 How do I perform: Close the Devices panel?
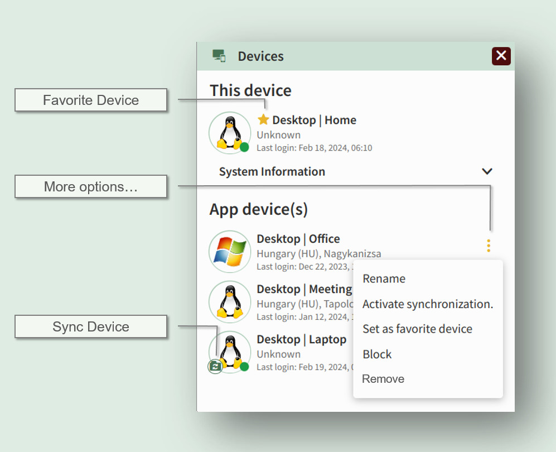(x=501, y=56)
